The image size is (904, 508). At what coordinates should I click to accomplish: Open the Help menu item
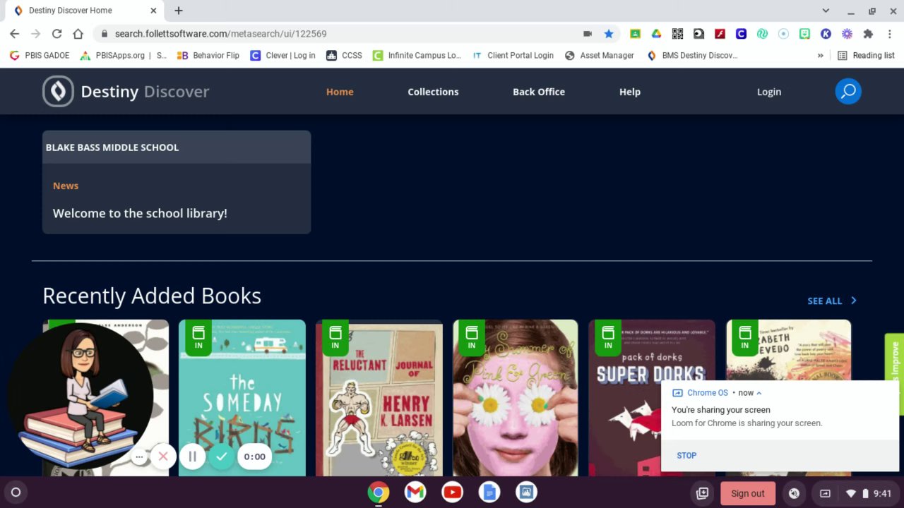(x=630, y=92)
